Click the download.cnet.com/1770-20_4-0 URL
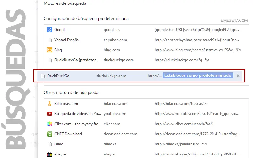This screenshot has width=253, height=158. 197,134
